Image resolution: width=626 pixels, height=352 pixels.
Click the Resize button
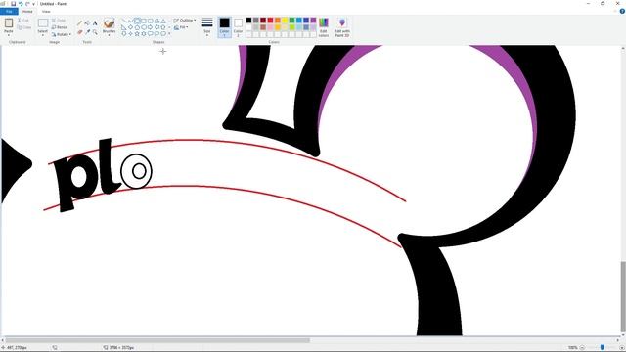(x=60, y=27)
